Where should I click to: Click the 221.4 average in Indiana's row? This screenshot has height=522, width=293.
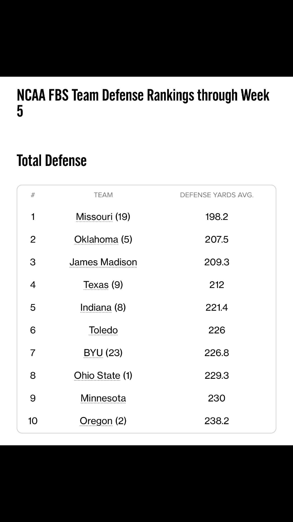click(216, 308)
